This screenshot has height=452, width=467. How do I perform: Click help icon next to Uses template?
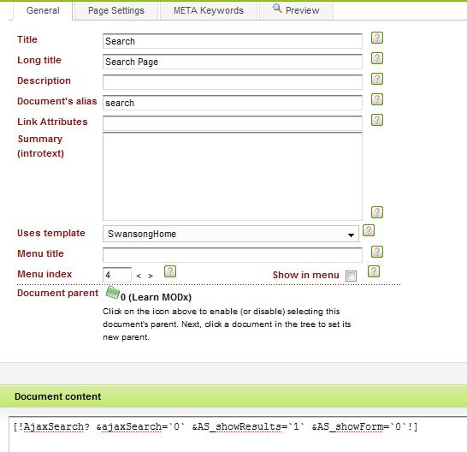369,230
